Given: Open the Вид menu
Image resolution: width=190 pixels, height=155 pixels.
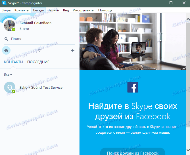Looking at the screenshot, I should click(66, 10).
